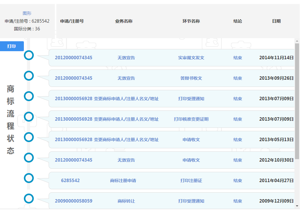Select the timeline marker next to 打印受理通知 row
Image resolution: width=300 pixels, height=210 pixels.
(29, 96)
